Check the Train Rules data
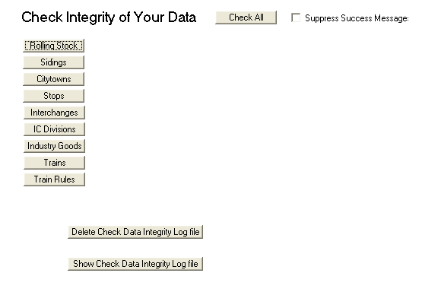Image resolution: width=422 pixels, height=292 pixels. tap(54, 179)
